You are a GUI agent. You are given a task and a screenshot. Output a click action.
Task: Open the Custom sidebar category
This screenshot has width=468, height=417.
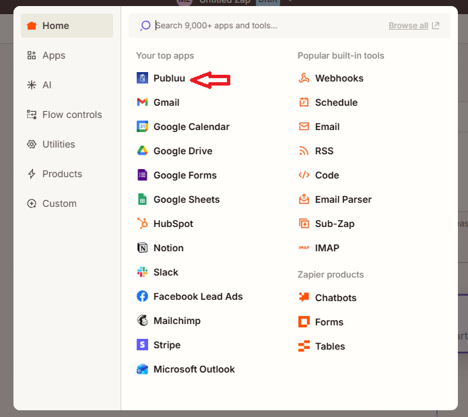(x=67, y=203)
